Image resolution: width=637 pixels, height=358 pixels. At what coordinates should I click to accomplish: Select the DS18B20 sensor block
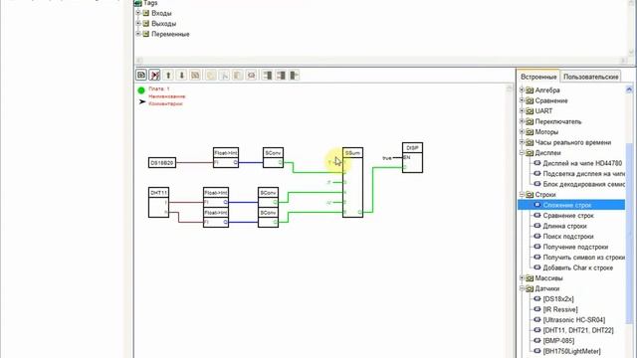point(162,163)
